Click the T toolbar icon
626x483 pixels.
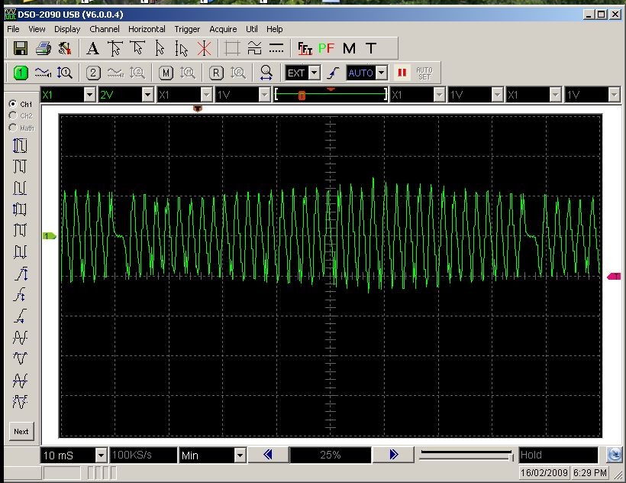coord(371,48)
